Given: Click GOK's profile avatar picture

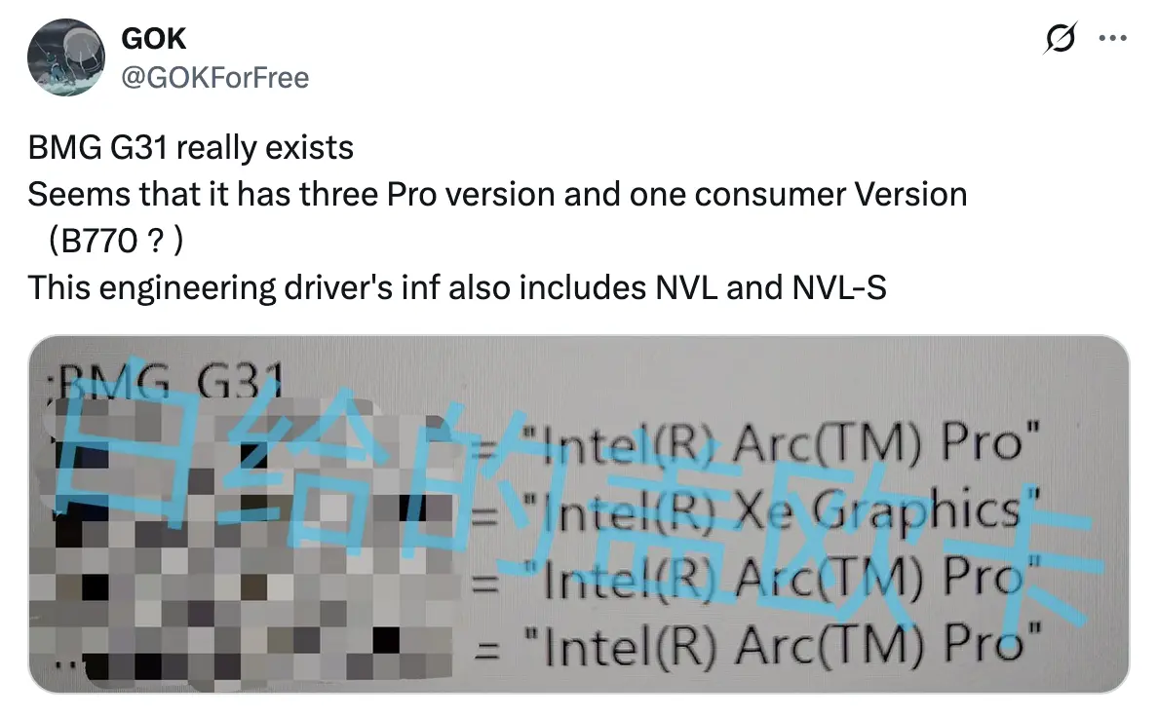Looking at the screenshot, I should tap(65, 57).
